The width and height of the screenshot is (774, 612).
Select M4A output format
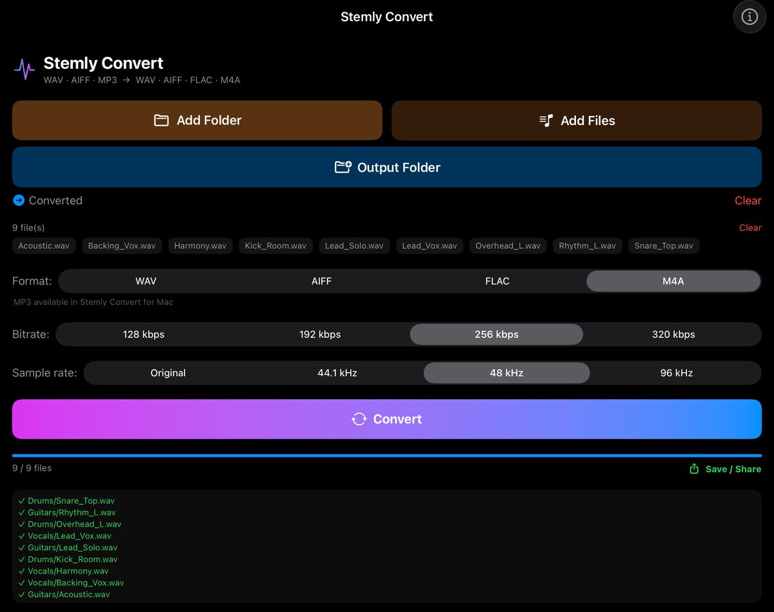pos(673,281)
